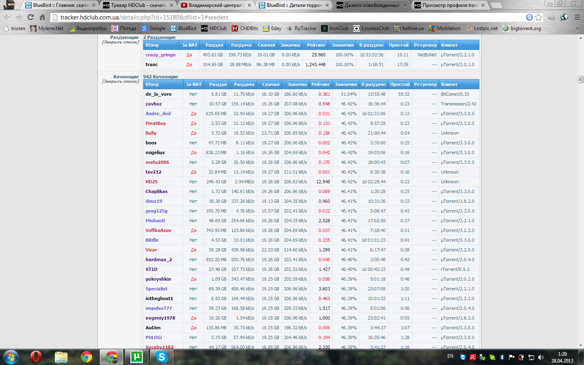Bookmark this page with the star icon

click(538, 17)
